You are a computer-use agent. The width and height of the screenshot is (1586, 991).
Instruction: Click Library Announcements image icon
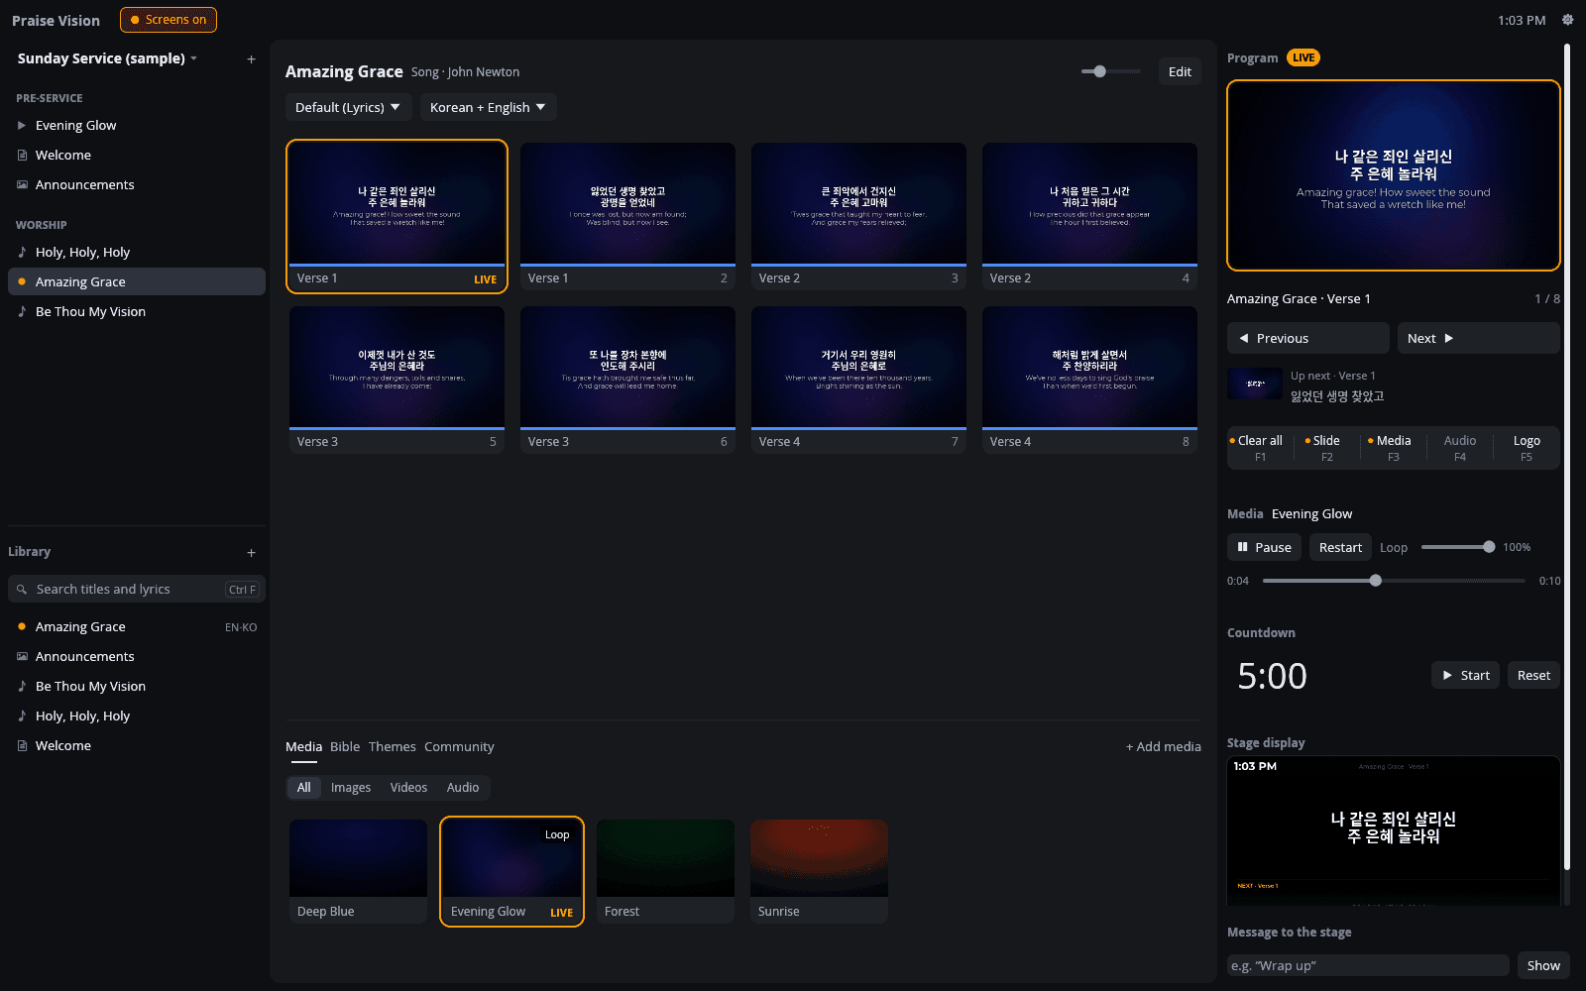click(22, 657)
